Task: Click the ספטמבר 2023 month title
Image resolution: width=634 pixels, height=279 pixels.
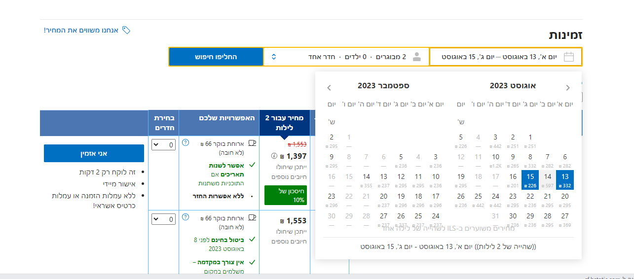Action: pyautogui.click(x=383, y=86)
